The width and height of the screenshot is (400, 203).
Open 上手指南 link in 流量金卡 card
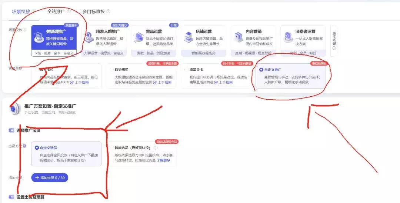click(x=226, y=82)
